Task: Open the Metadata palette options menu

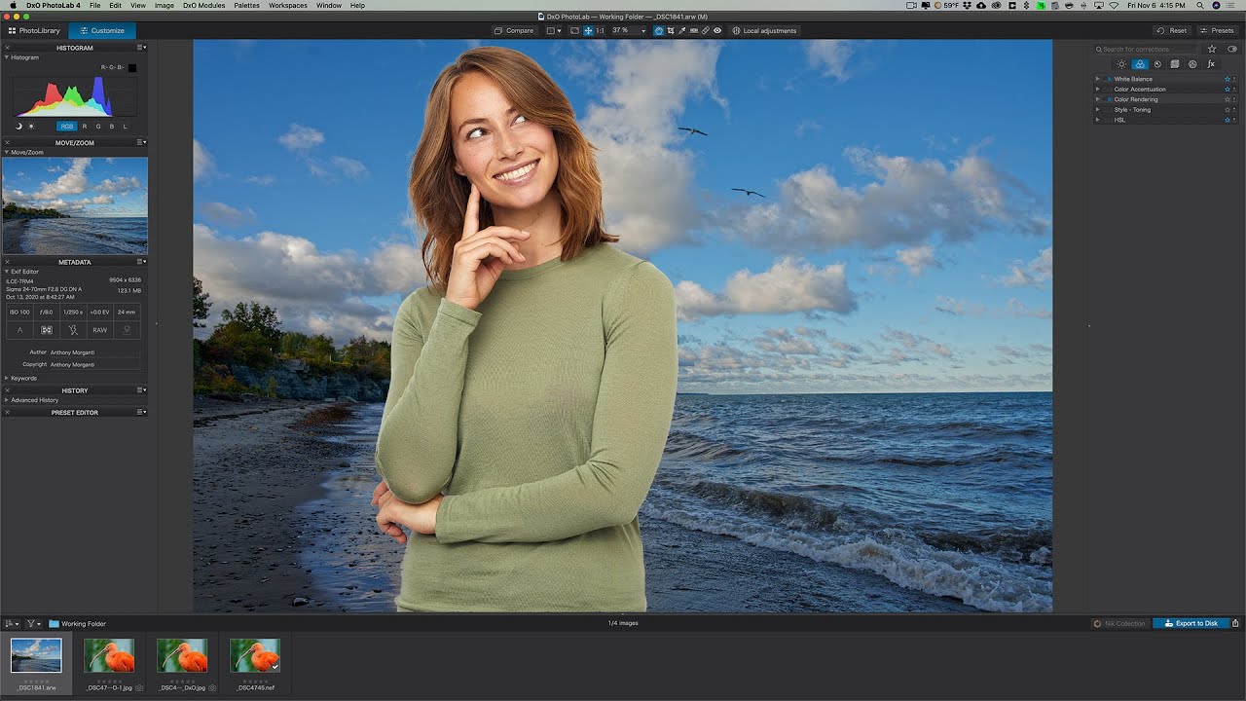Action: click(x=141, y=262)
